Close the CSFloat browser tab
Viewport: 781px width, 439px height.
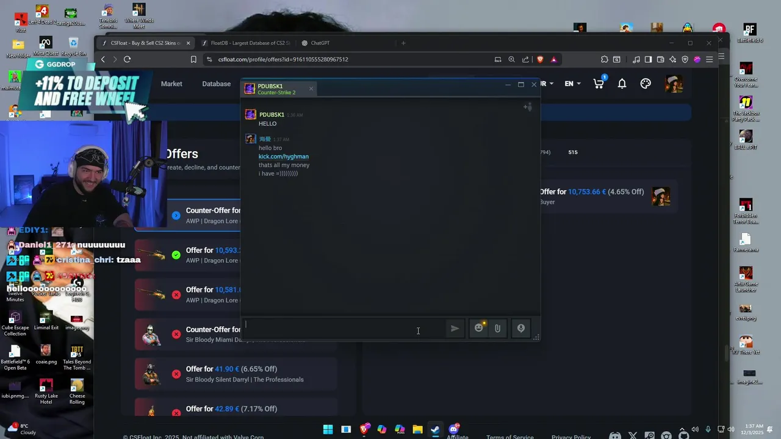coord(188,43)
